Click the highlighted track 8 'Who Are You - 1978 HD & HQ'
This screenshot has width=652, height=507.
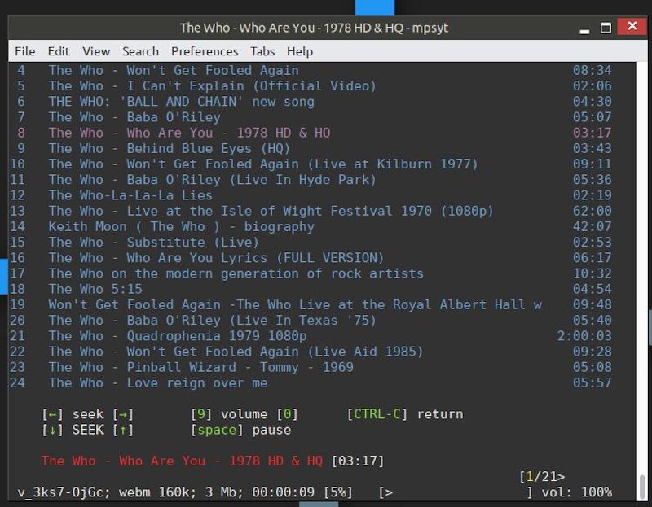pyautogui.click(x=189, y=133)
